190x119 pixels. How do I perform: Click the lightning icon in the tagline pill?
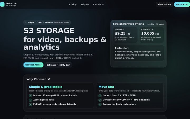click(x=26, y=22)
